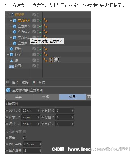Click the phong tag of 立方体.2
This screenshot has width=137, height=154.
(x=45, y=32)
